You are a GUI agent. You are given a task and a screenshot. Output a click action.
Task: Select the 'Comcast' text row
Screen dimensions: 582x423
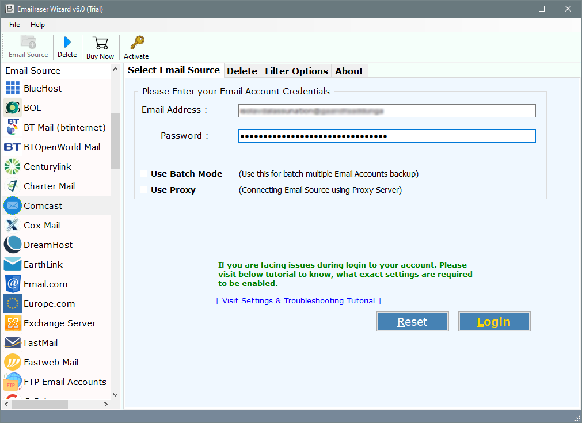point(56,205)
